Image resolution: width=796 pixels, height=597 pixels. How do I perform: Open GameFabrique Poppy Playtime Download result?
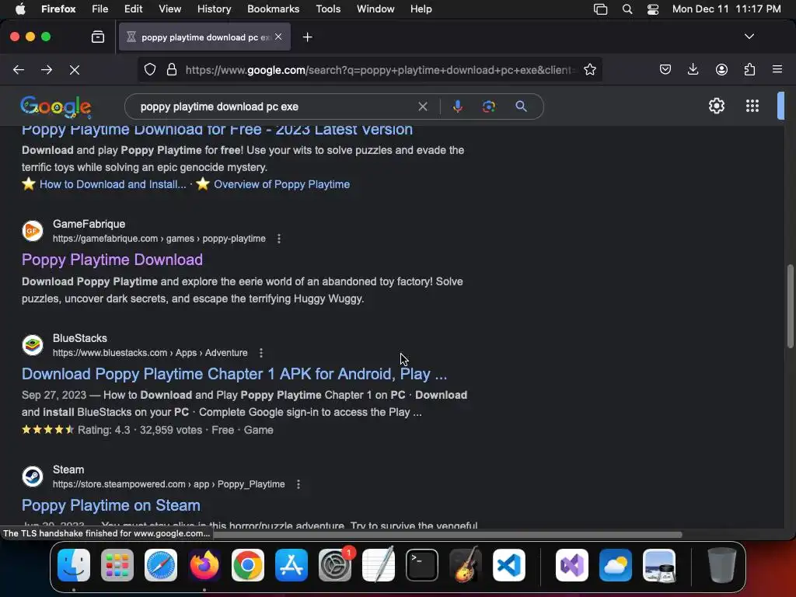tap(112, 260)
